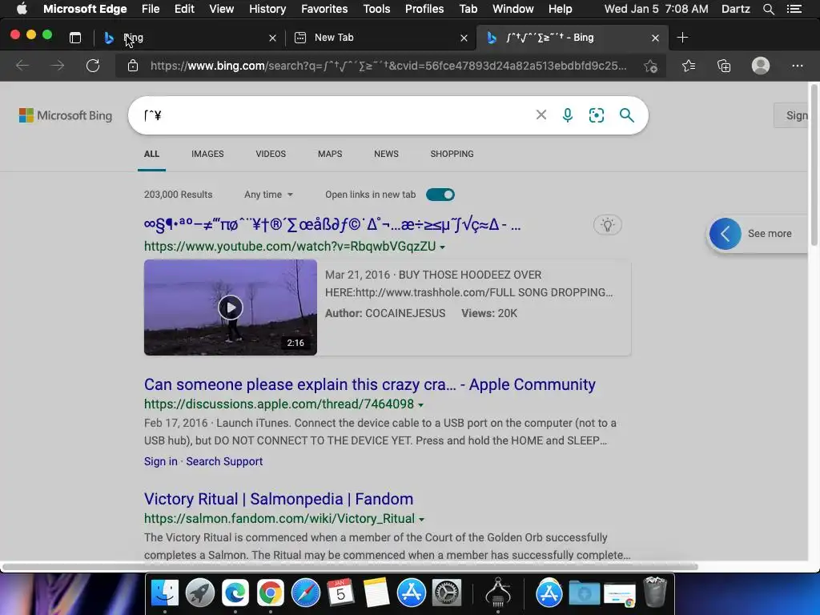This screenshot has width=820, height=615.
Task: Open Safari from the dock
Action: tap(305, 593)
